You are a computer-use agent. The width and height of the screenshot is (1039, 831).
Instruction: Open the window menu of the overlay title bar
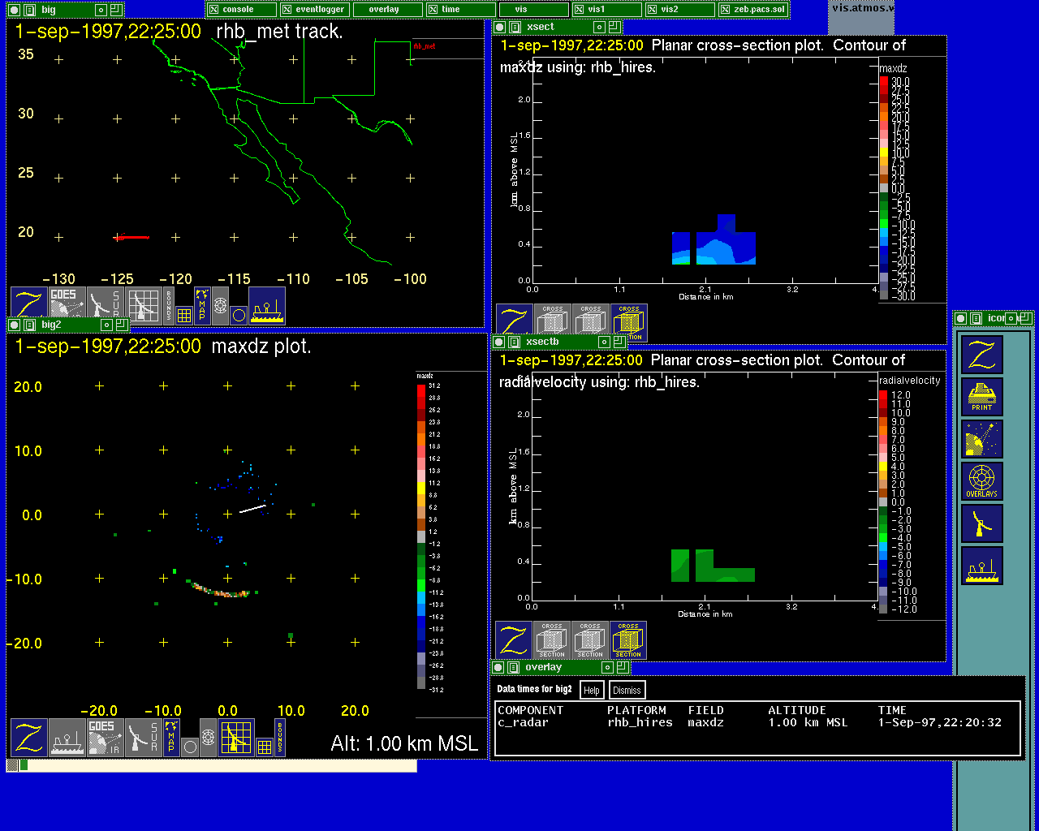click(514, 667)
